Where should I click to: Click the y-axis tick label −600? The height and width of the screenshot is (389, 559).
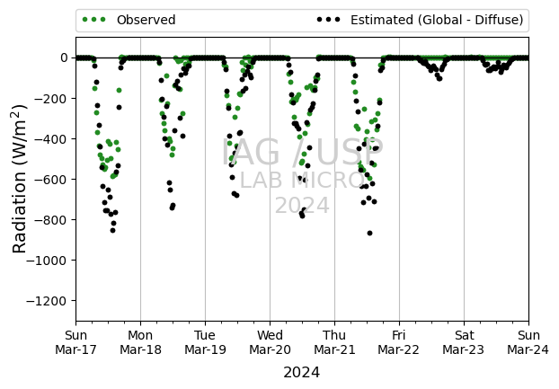tap(50, 179)
